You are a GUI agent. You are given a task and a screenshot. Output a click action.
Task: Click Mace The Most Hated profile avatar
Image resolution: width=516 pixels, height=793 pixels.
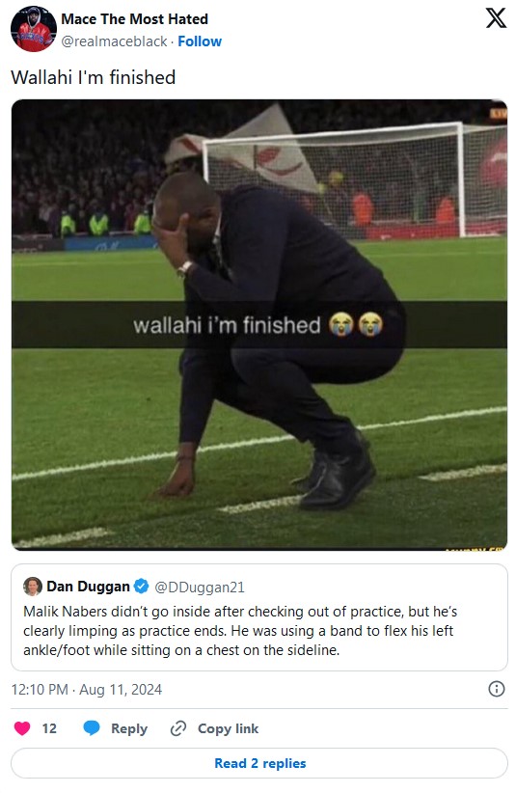pyautogui.click(x=34, y=29)
